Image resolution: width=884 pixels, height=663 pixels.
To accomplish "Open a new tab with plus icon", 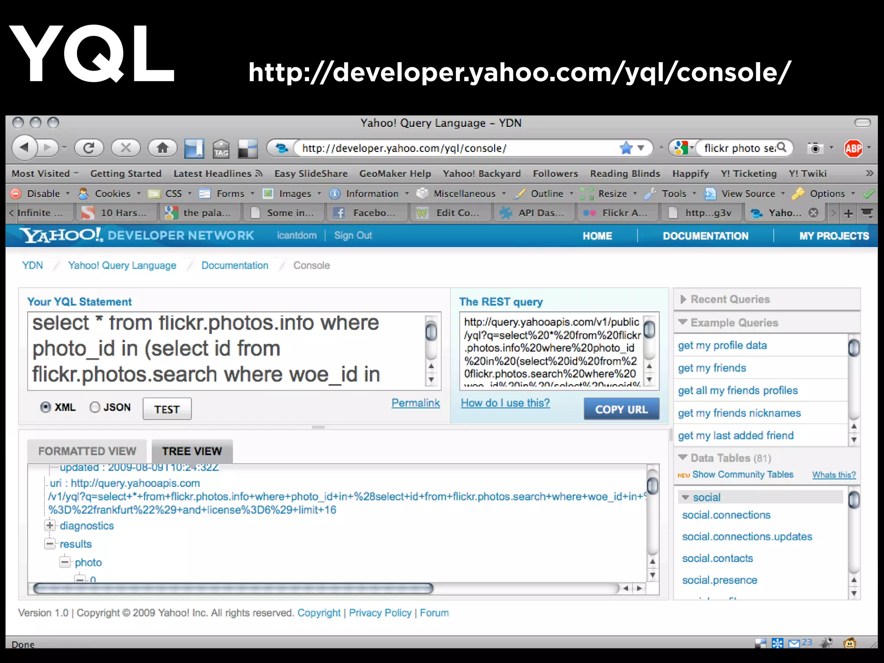I will pos(848,213).
